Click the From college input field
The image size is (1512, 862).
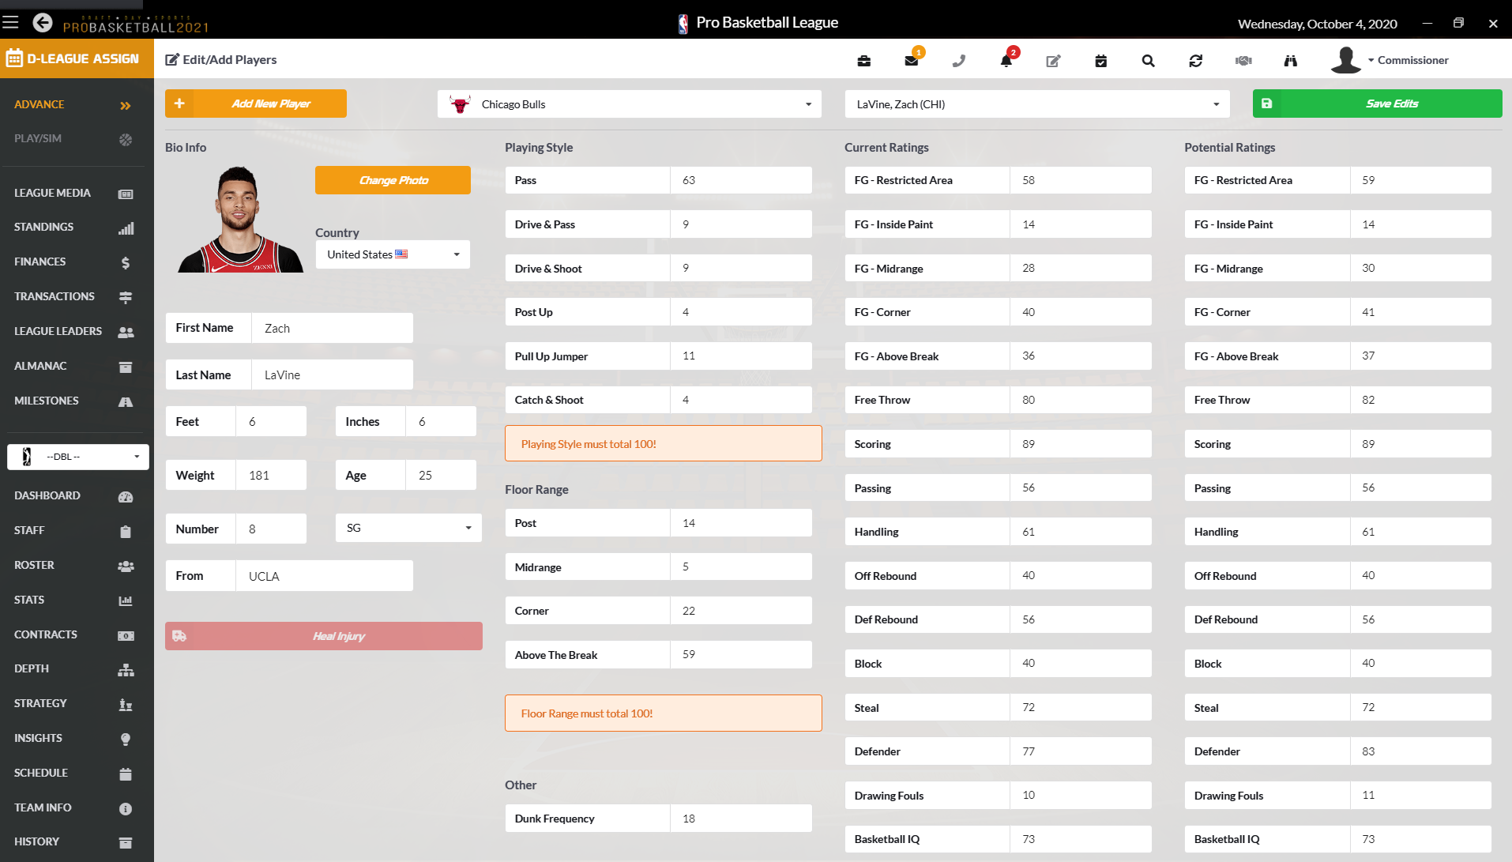point(325,576)
